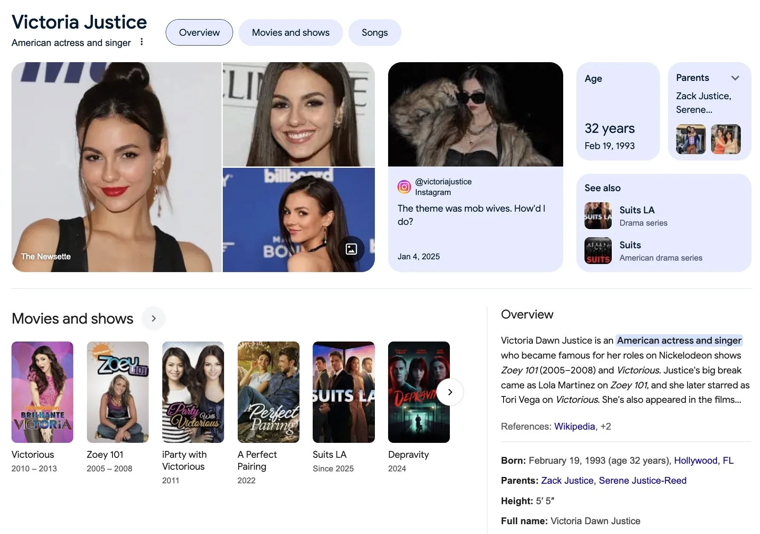Click the 'Suits LA' title in See also
This screenshot has height=534, width=760.
637,210
